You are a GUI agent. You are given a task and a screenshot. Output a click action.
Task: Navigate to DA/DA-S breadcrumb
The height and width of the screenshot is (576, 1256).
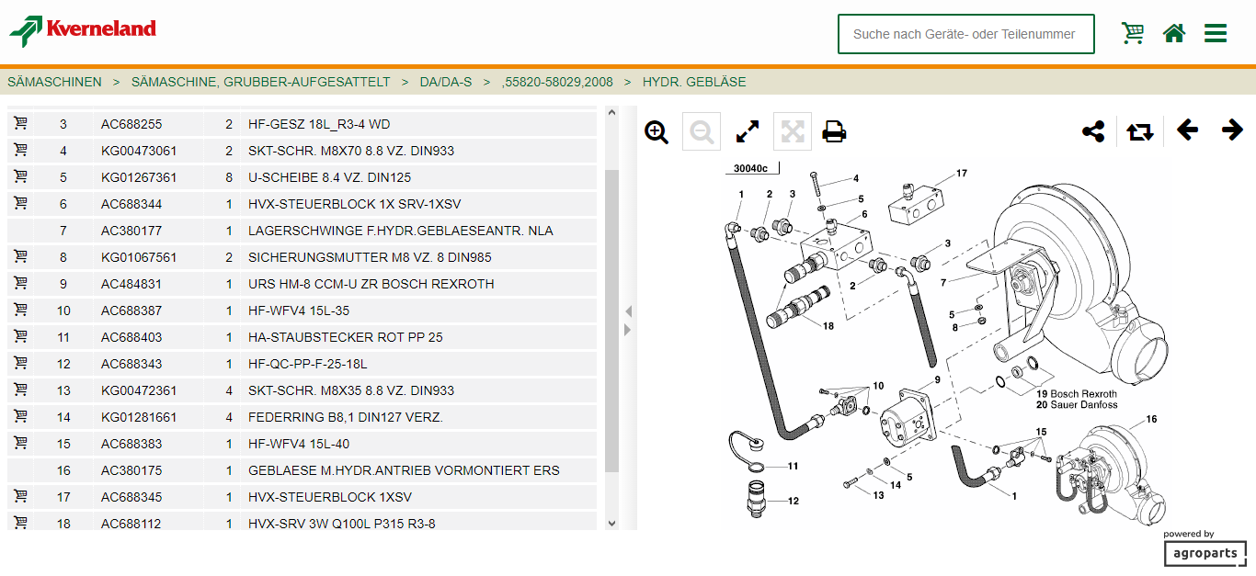point(445,82)
